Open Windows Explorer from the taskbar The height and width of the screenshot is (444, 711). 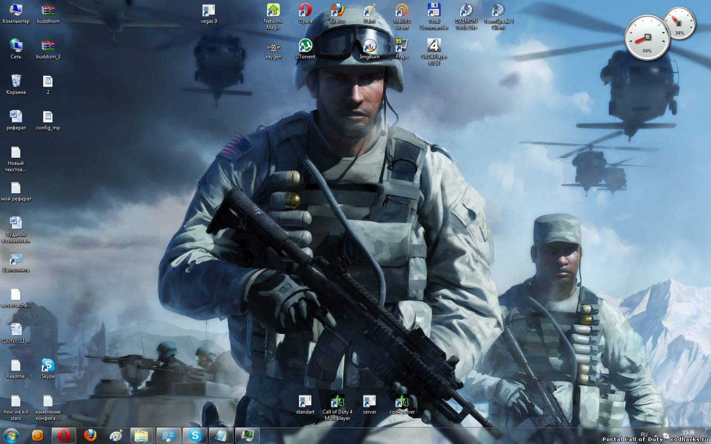click(x=141, y=435)
